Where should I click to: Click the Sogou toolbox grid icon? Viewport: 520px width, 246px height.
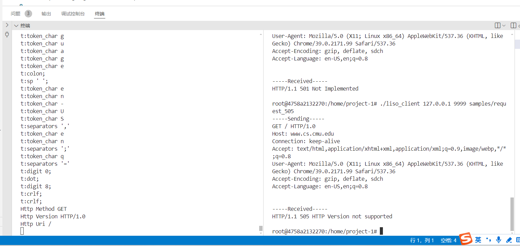pos(518,240)
